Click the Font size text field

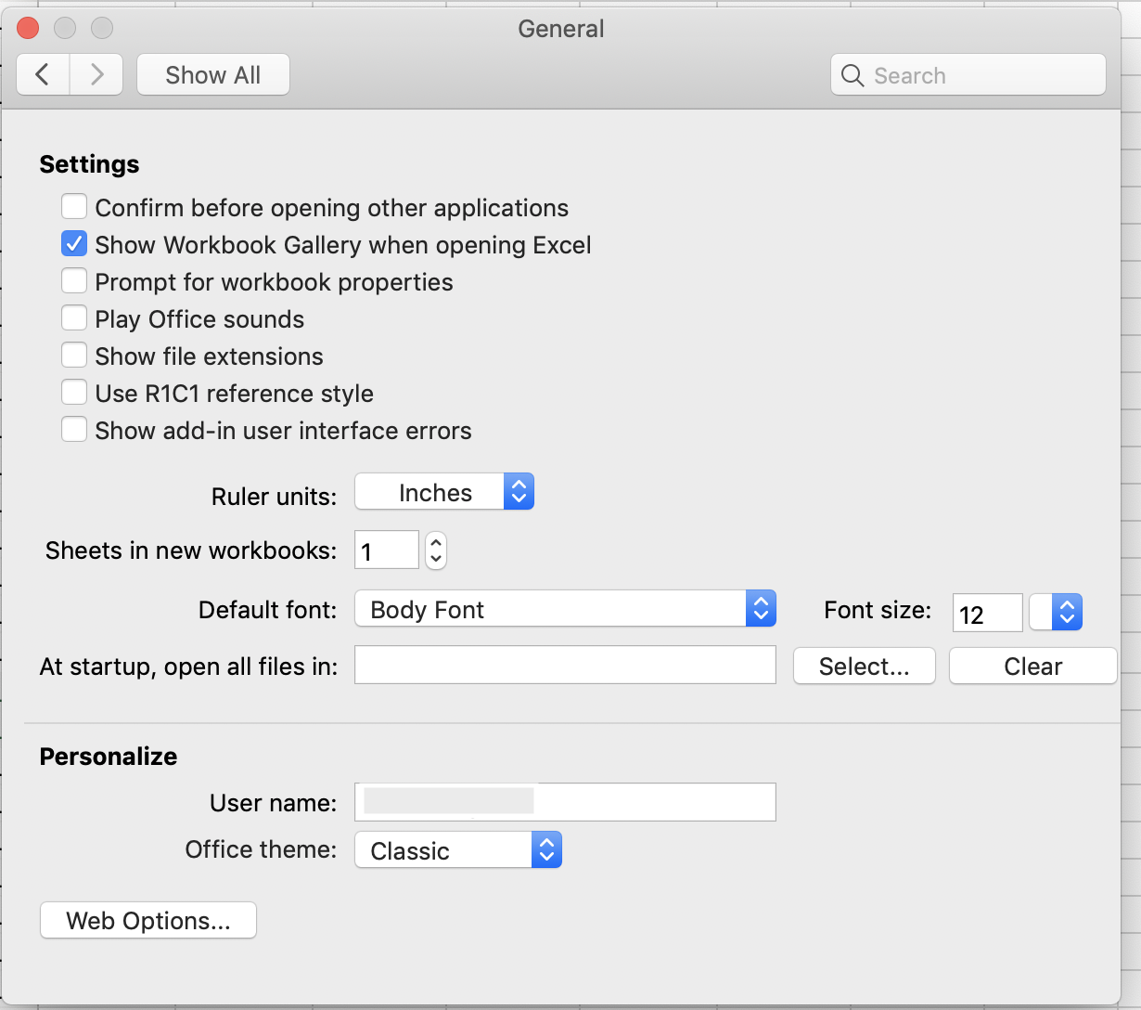[x=987, y=613]
